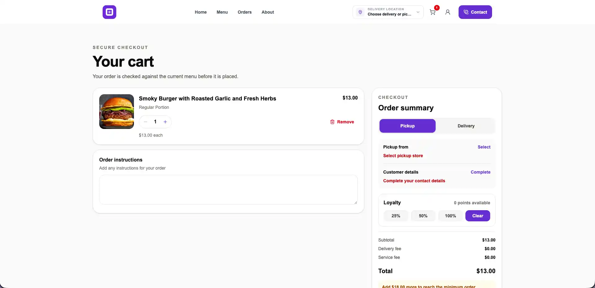The image size is (595, 288).
Task: Go to the Orders page
Action: 245,12
